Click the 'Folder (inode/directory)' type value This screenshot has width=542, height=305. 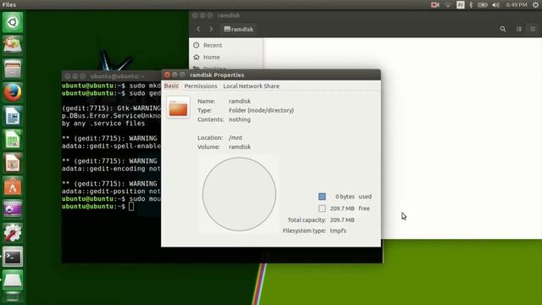pos(262,110)
